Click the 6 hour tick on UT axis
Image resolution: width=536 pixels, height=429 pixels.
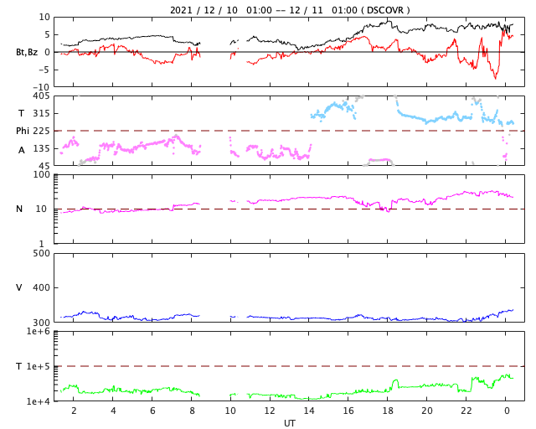pyautogui.click(x=152, y=411)
